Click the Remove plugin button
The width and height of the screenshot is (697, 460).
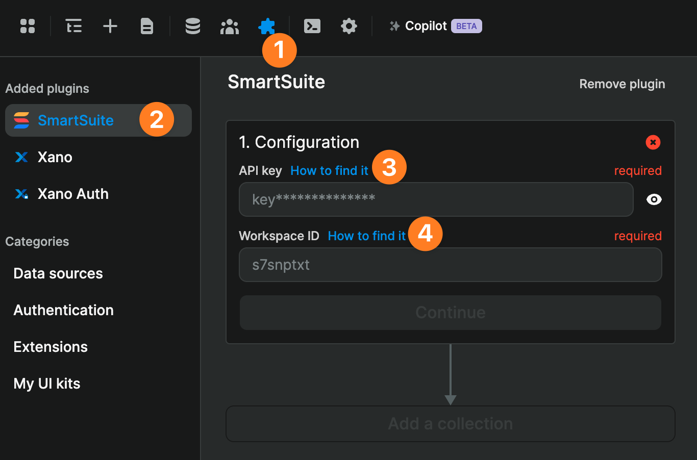[622, 84]
